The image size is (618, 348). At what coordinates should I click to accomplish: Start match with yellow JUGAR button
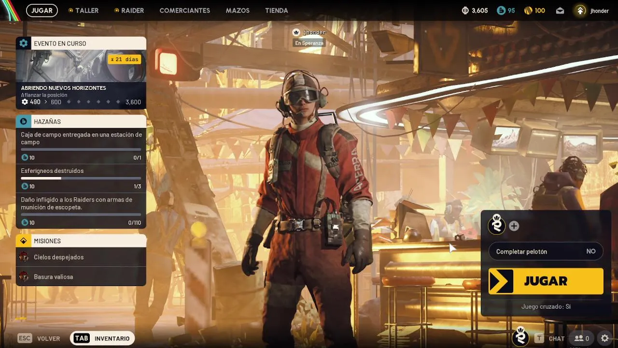546,281
